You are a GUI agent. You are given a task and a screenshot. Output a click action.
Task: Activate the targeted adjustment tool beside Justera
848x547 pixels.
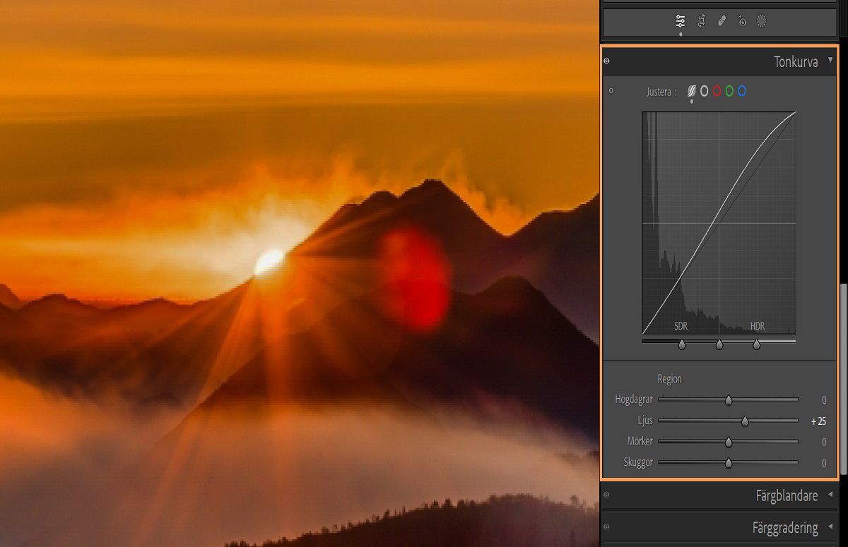pyautogui.click(x=611, y=90)
